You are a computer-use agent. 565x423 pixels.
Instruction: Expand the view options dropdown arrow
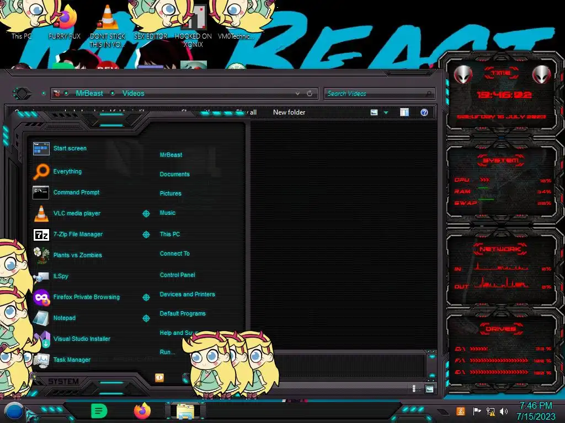point(386,112)
